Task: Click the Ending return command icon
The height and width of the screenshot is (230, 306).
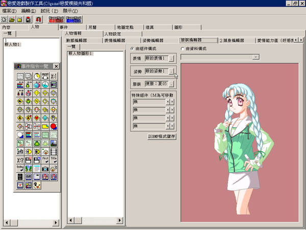Action: (x=20, y=169)
